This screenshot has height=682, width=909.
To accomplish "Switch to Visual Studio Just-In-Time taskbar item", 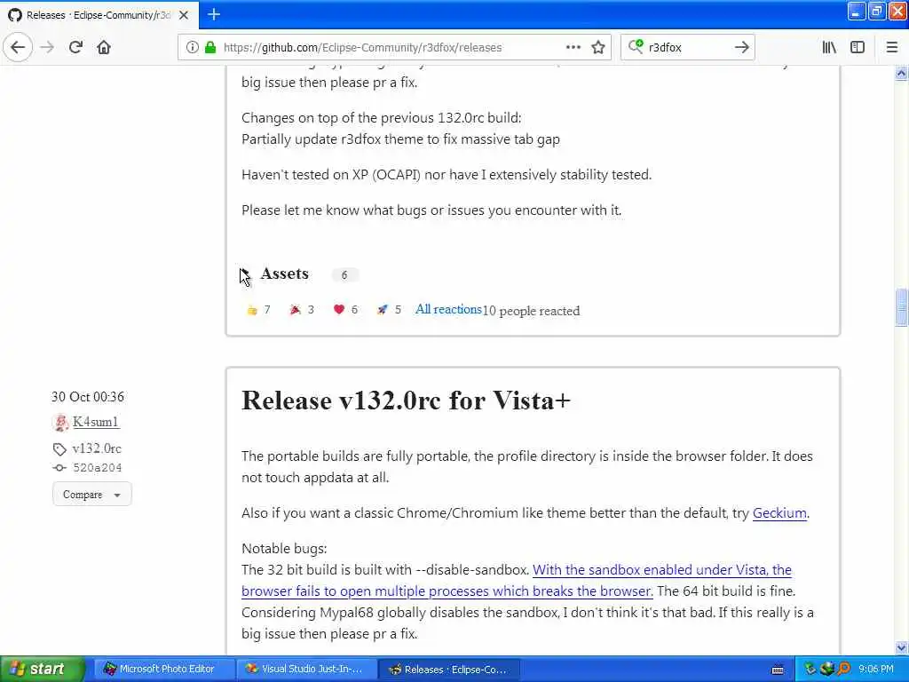I will (306, 670).
